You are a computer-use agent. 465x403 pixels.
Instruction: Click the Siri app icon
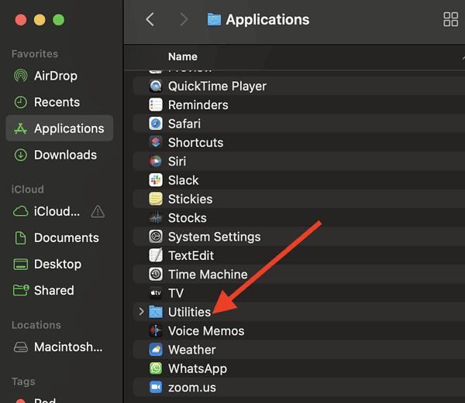coord(156,162)
